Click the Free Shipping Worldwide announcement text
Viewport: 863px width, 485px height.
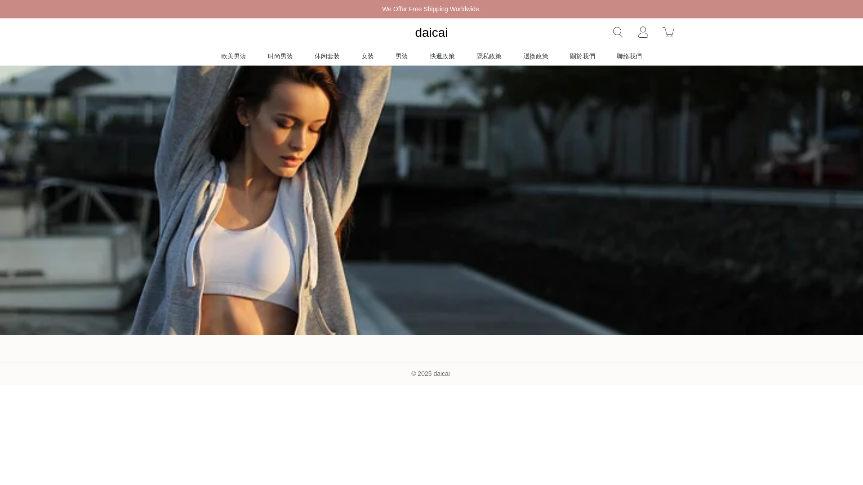pyautogui.click(x=431, y=9)
